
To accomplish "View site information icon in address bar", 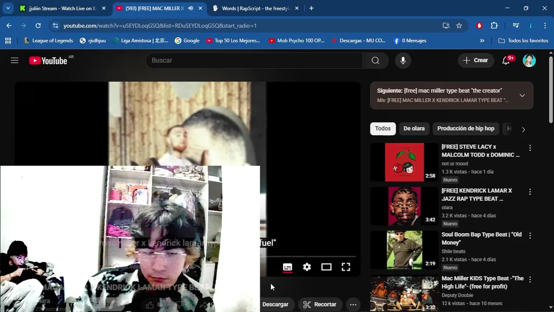I will pos(55,26).
